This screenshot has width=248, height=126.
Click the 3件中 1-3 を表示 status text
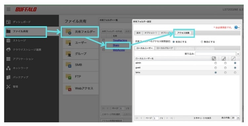202,118
